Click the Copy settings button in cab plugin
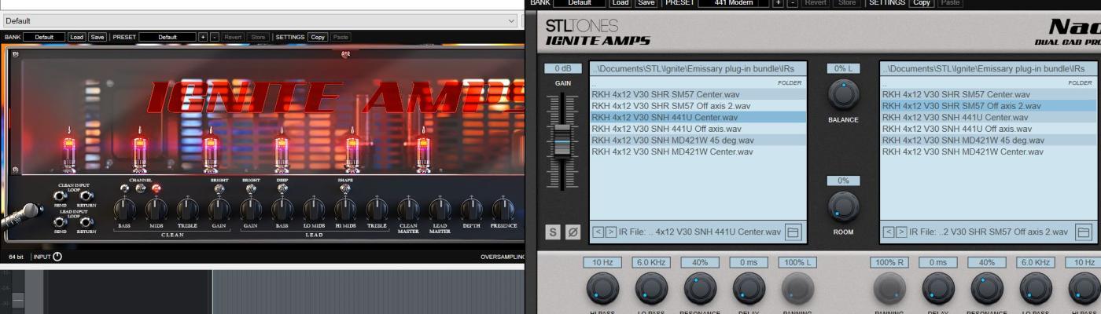 point(921,3)
